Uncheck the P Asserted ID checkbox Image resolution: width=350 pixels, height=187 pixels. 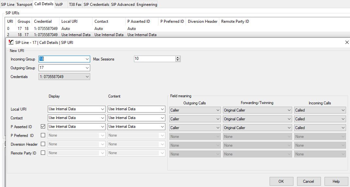coord(43,127)
